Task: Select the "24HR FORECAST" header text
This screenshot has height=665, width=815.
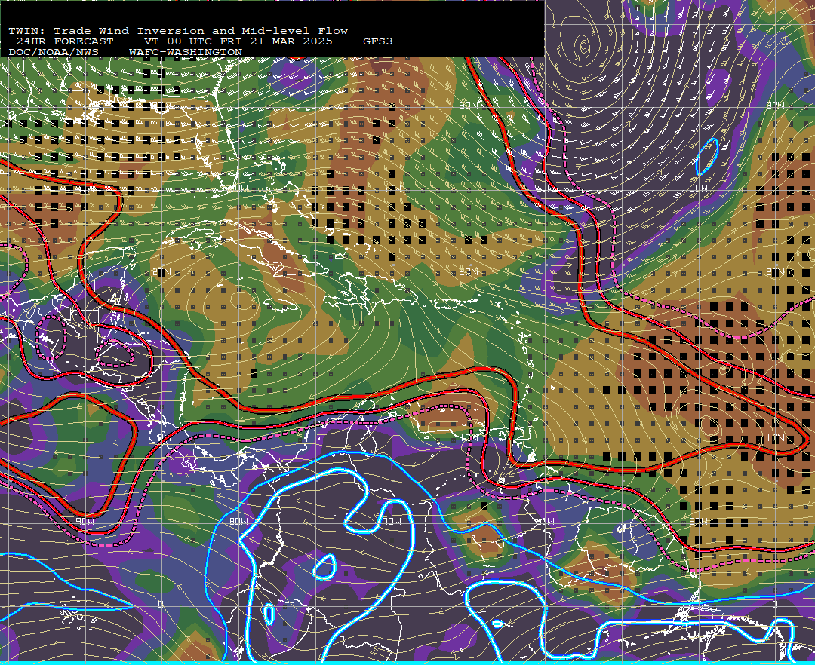Action: (64, 41)
